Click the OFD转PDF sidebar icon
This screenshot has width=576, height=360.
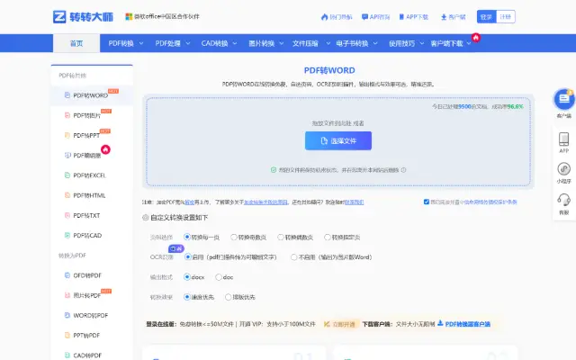pos(67,275)
